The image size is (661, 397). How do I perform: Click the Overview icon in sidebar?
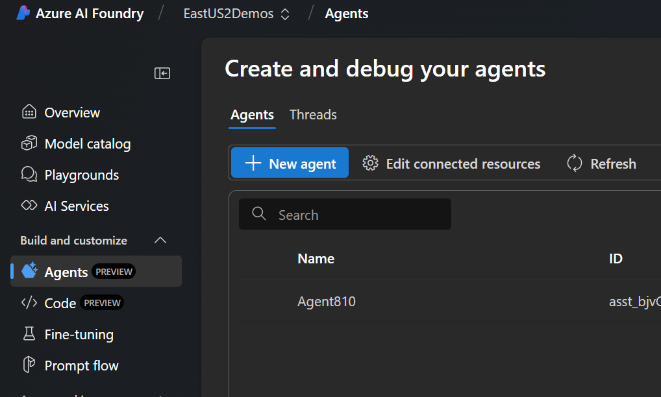[29, 112]
